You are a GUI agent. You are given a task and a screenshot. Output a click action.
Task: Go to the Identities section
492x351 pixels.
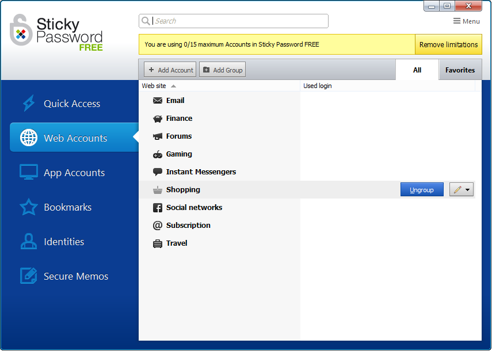(64, 242)
